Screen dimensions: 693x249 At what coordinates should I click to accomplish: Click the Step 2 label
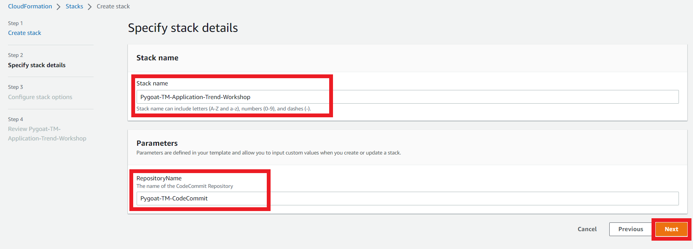[x=16, y=55]
